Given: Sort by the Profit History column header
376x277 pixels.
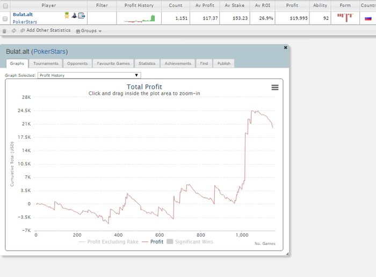Looking at the screenshot, I should [139, 5].
